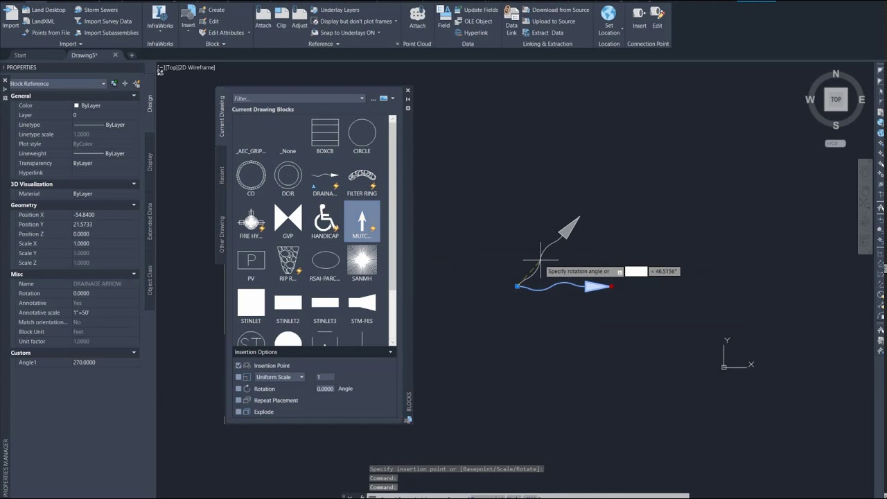Click the new drawing plus tab button
The image size is (887, 499).
click(x=131, y=55)
